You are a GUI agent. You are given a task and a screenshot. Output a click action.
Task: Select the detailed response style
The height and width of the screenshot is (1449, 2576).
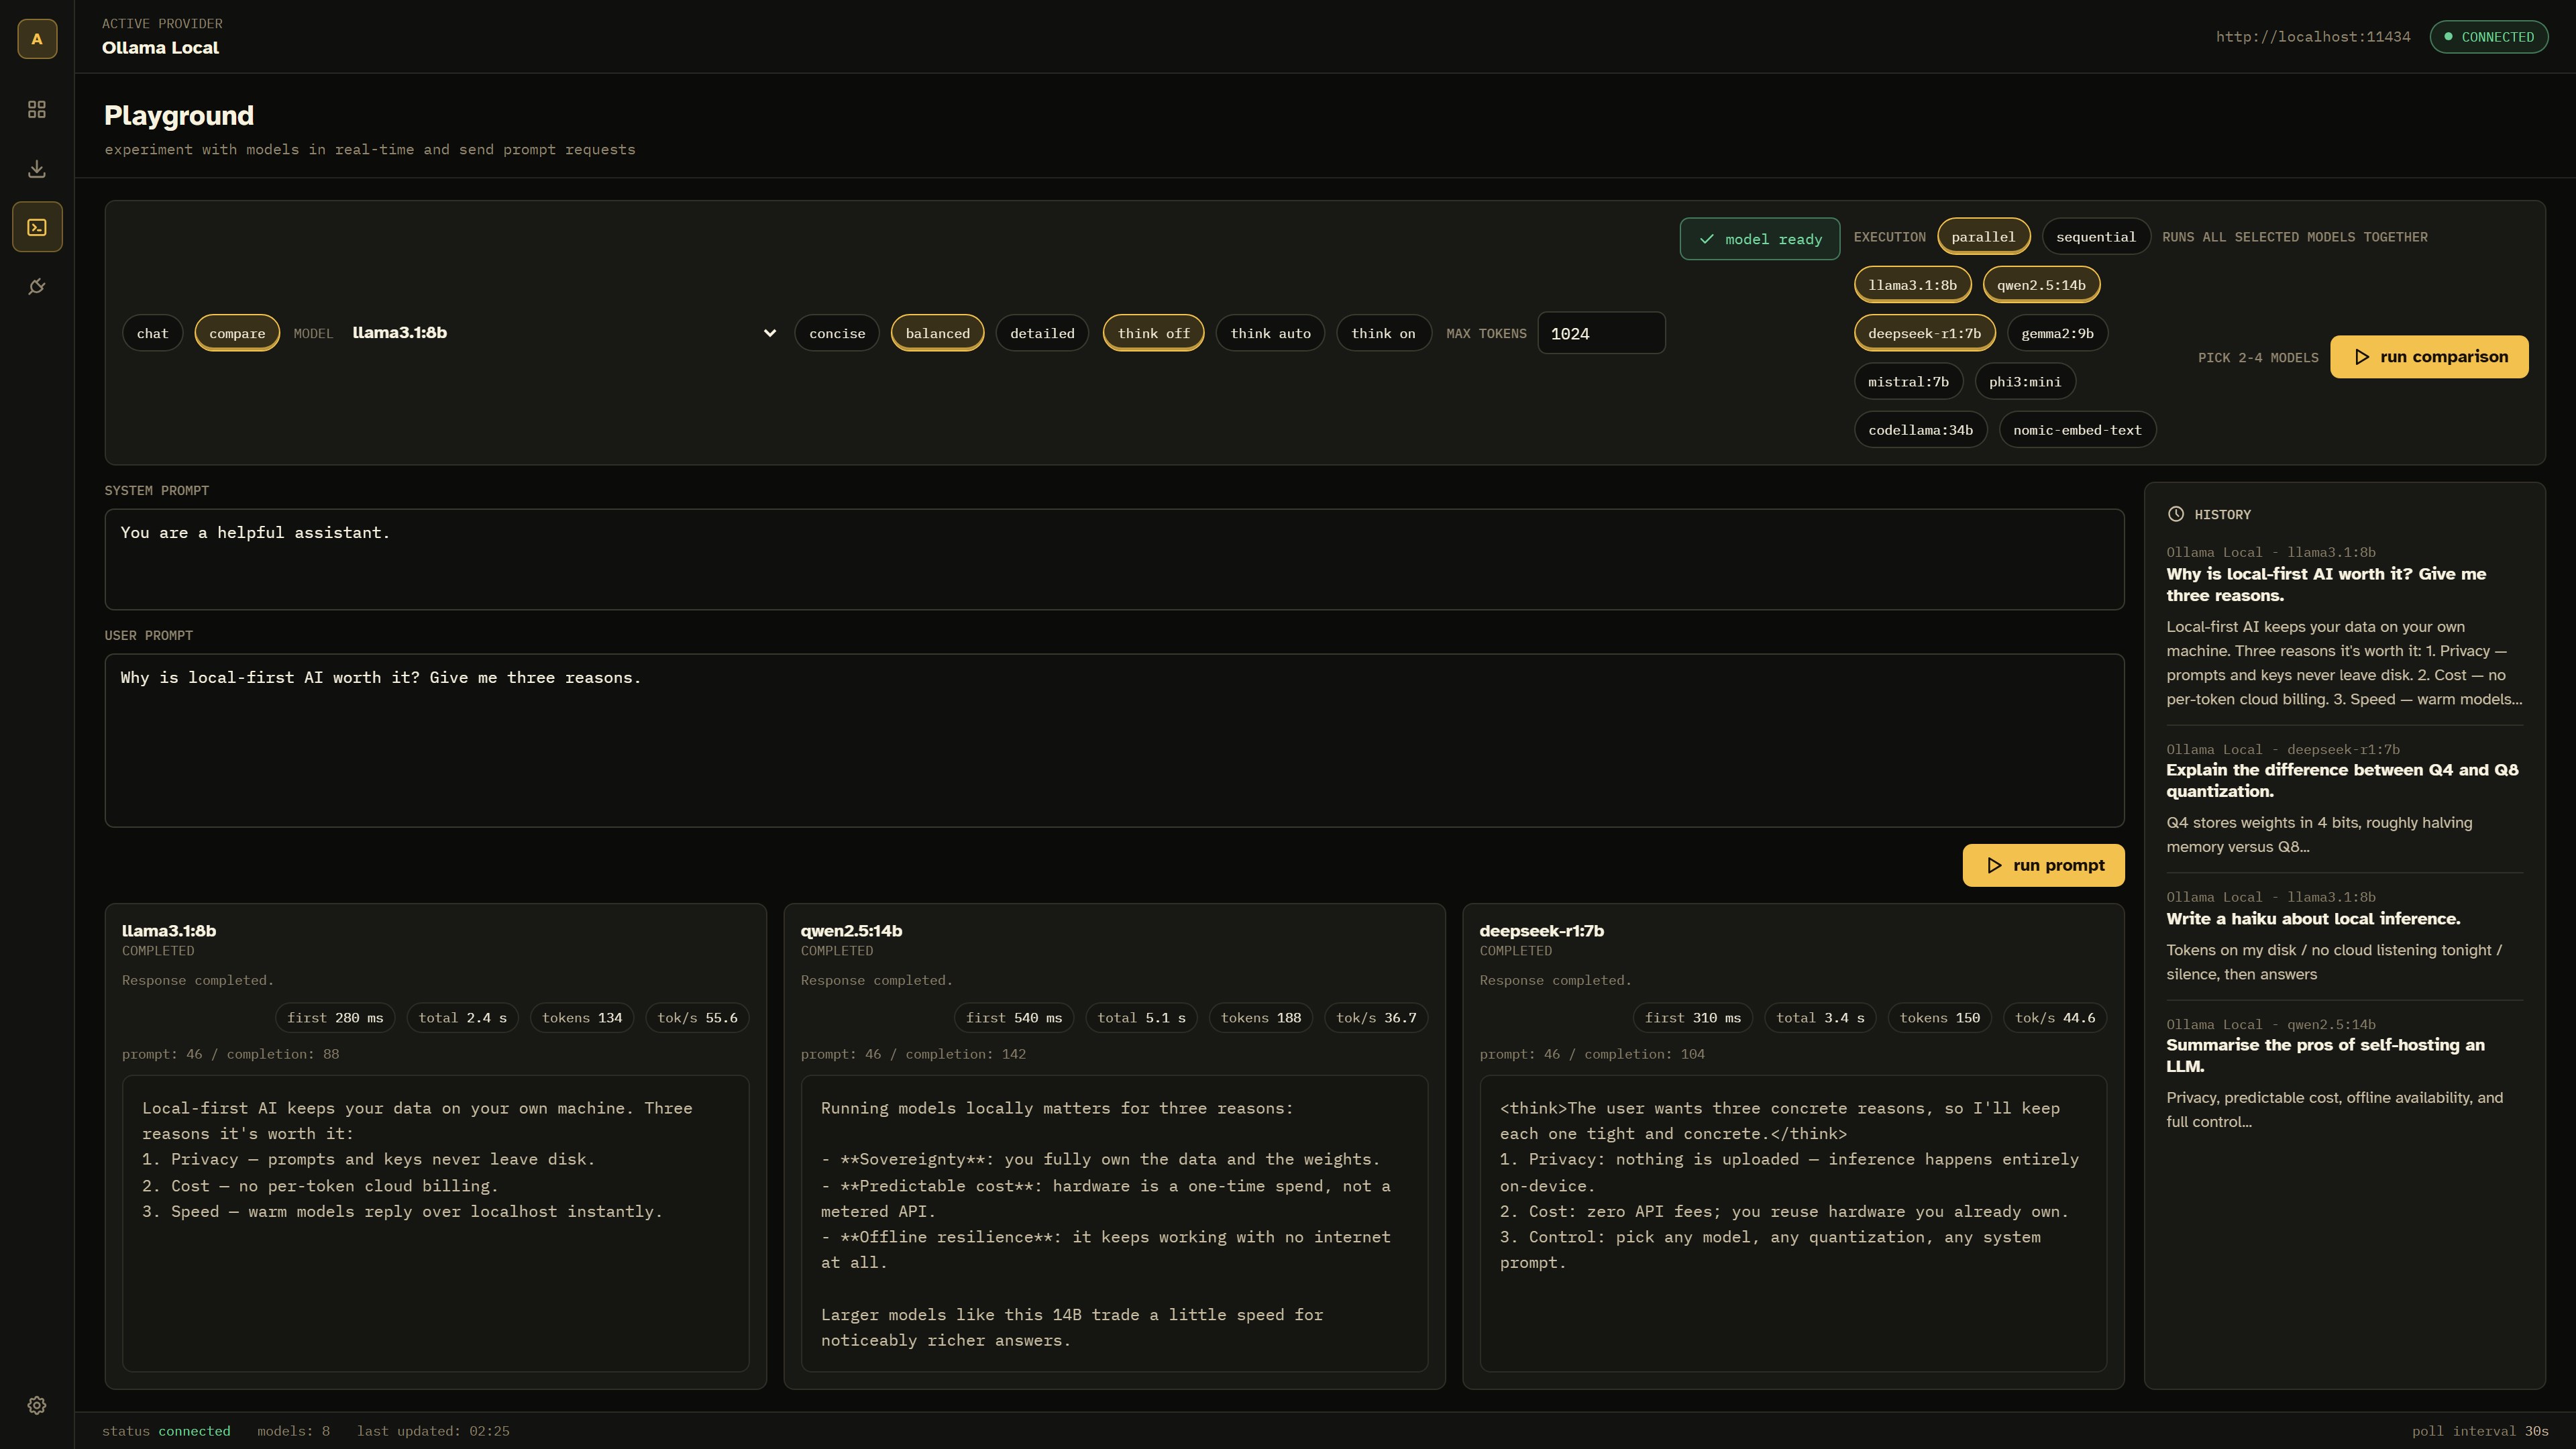point(1042,333)
